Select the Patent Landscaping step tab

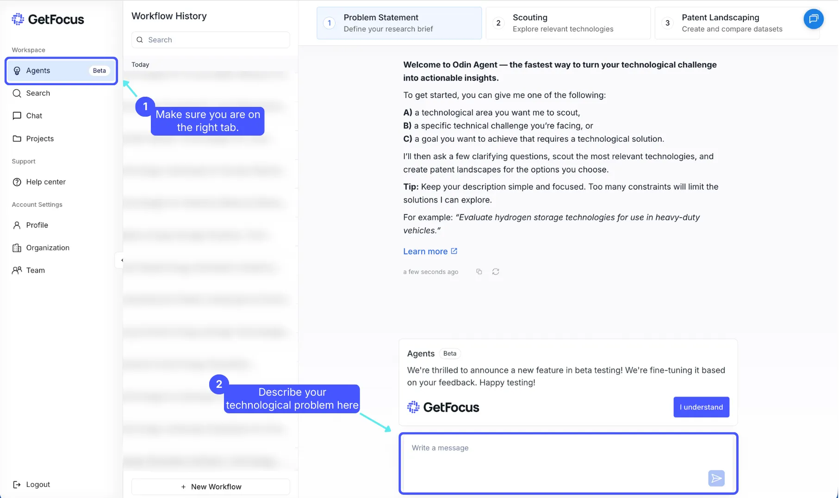[736, 23]
